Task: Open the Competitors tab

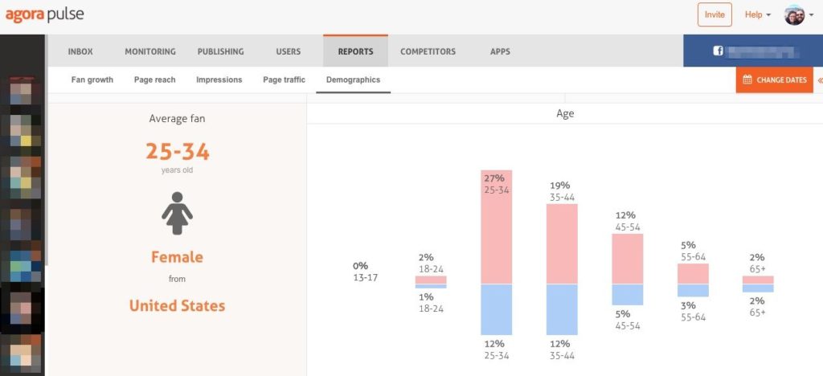Action: [x=428, y=51]
